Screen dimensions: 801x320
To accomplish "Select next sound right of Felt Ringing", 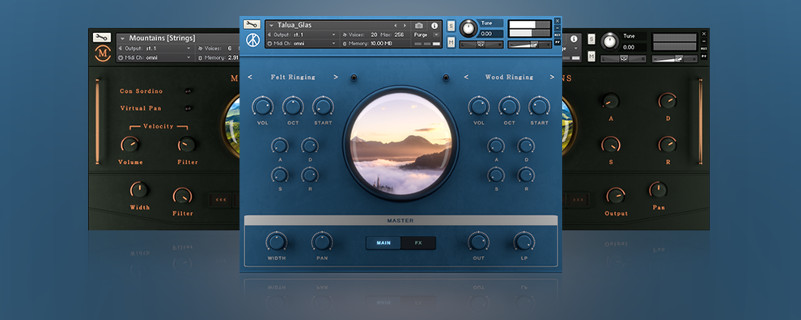I will pyautogui.click(x=336, y=78).
